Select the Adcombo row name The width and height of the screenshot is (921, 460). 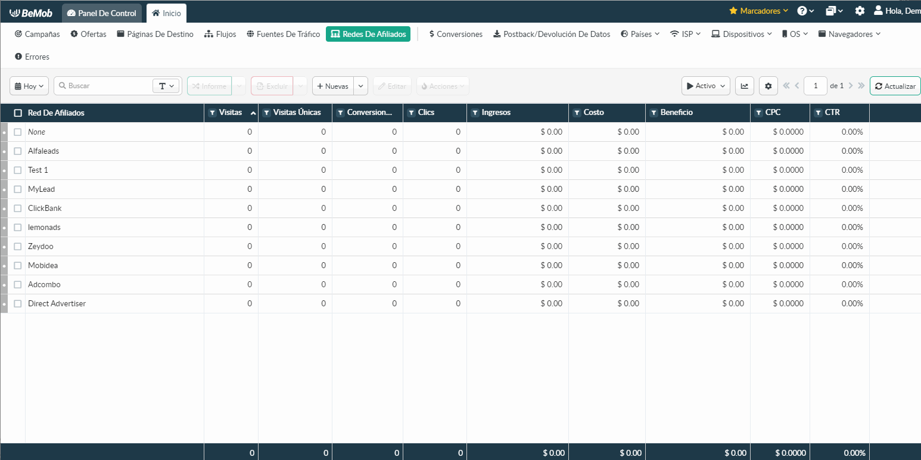(44, 285)
